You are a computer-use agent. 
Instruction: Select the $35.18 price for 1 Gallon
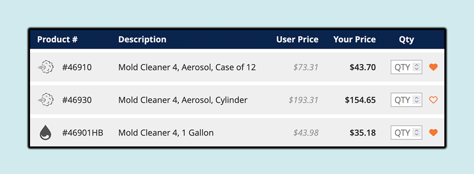click(363, 133)
